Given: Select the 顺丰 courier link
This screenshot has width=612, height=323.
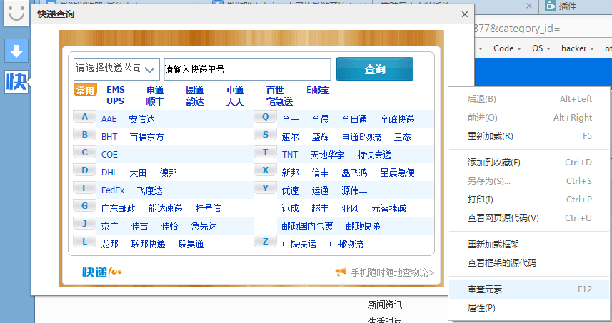Looking at the screenshot, I should pyautogui.click(x=155, y=101).
